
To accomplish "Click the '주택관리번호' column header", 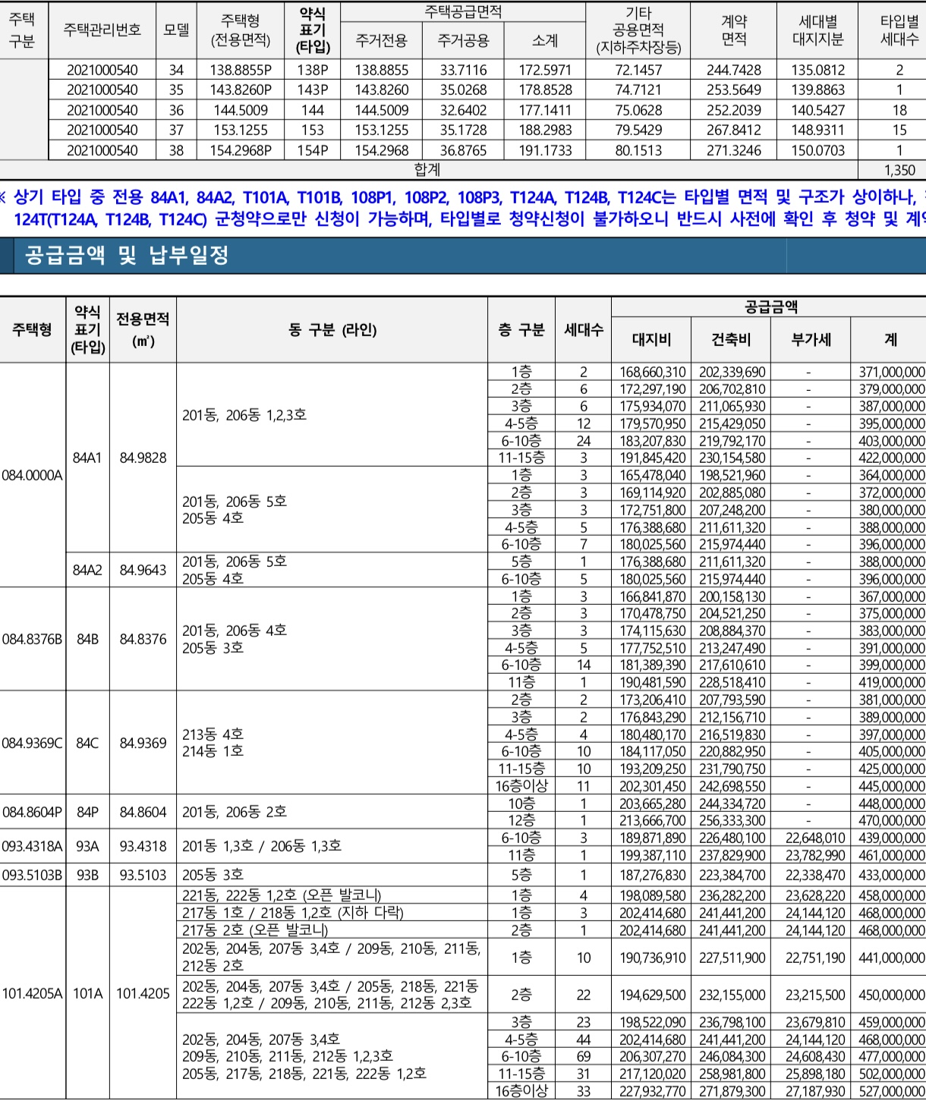I will click(x=102, y=30).
